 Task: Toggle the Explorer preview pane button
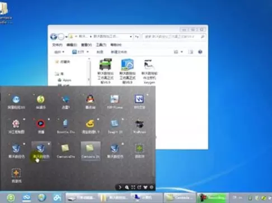coord(190,52)
